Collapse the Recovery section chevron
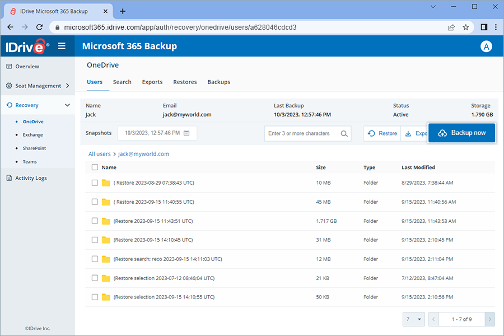 67,105
